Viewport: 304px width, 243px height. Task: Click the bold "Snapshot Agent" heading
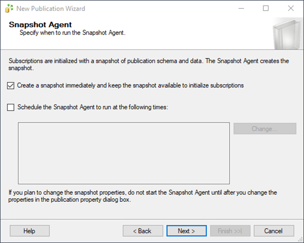[40, 25]
